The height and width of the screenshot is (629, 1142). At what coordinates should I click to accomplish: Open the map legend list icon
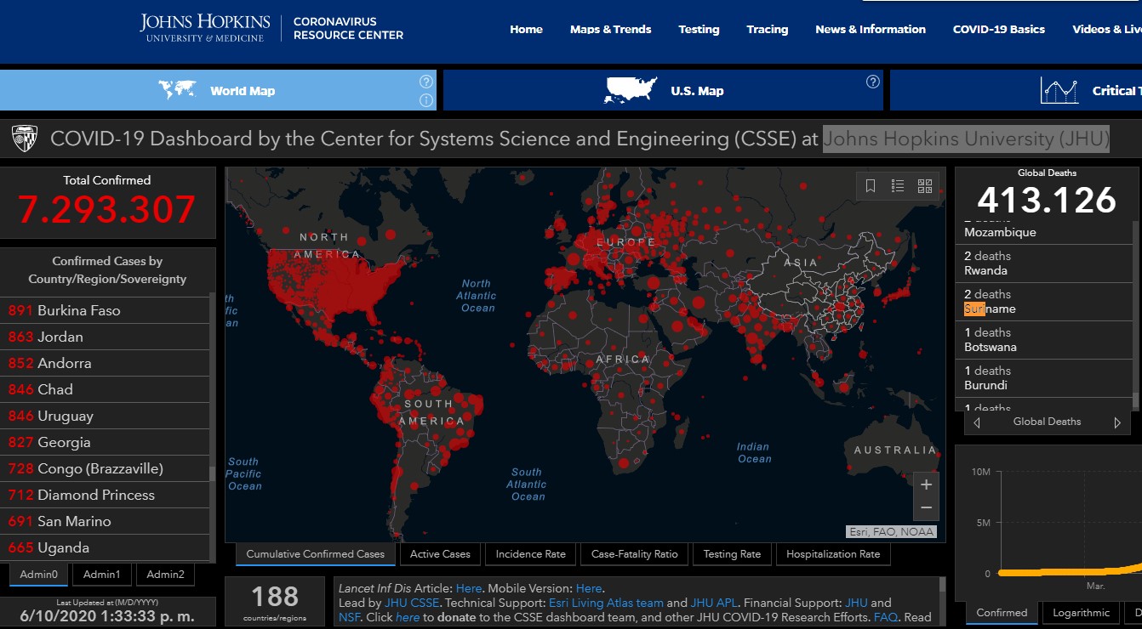click(898, 186)
